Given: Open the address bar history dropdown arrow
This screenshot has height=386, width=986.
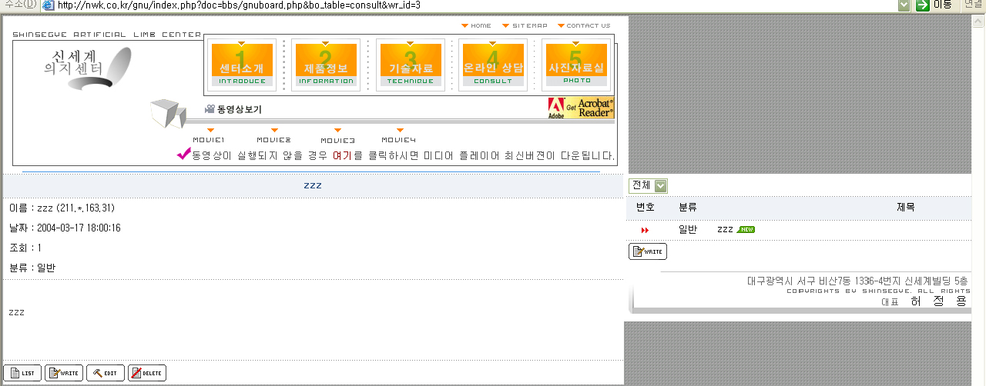Looking at the screenshot, I should point(904,5).
